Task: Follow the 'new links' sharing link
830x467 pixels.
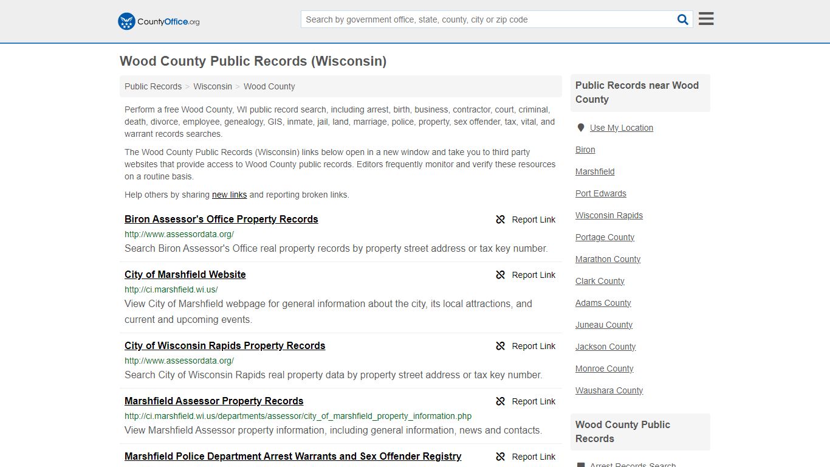Action: [229, 195]
